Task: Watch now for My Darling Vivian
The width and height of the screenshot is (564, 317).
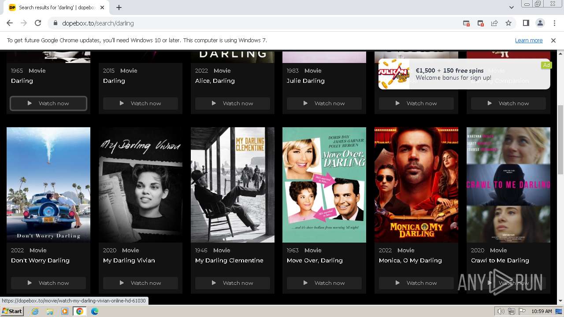Action: click(141, 283)
